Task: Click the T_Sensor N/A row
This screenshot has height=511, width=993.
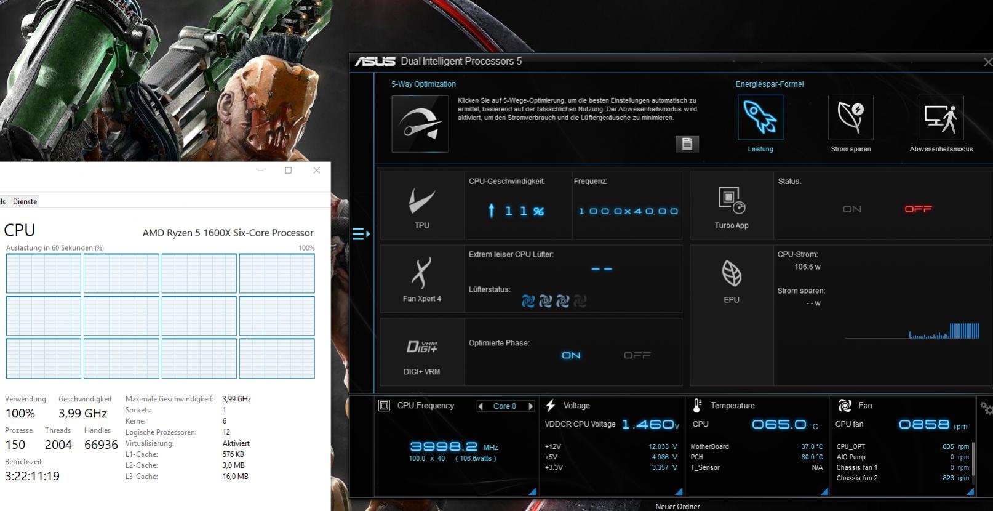Action: coord(757,468)
